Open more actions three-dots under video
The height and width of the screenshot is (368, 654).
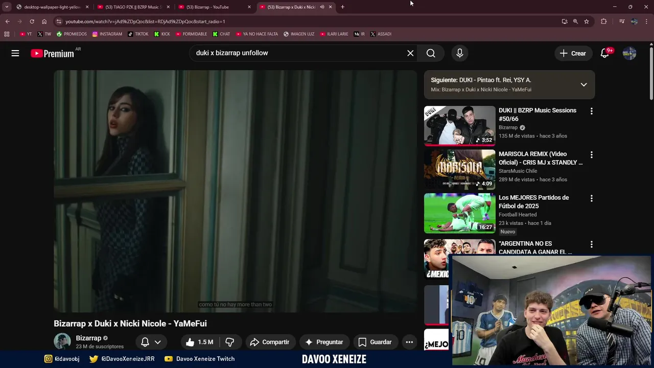pos(409,342)
